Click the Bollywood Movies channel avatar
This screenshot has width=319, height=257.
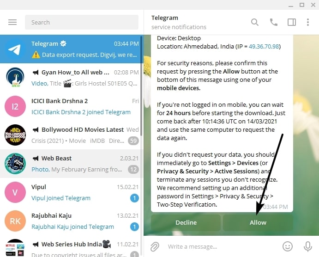click(15, 135)
